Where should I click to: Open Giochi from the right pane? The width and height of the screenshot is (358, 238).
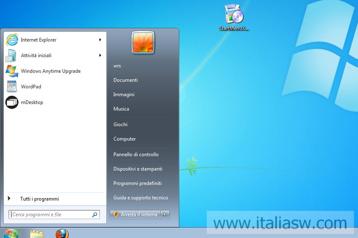pyautogui.click(x=120, y=125)
